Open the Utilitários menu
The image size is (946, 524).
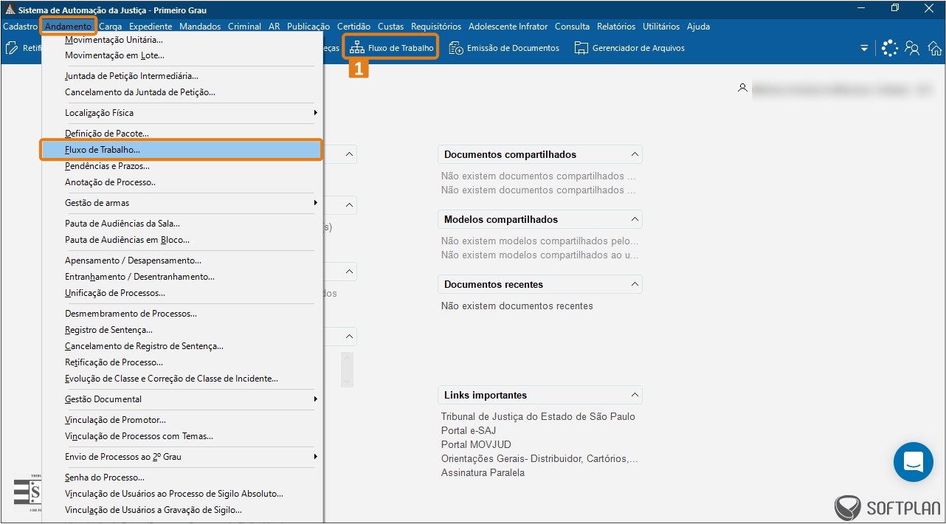point(661,27)
